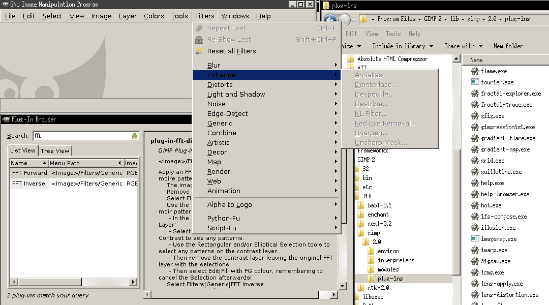
Task: Open Noise filters submenu
Action: 266,104
